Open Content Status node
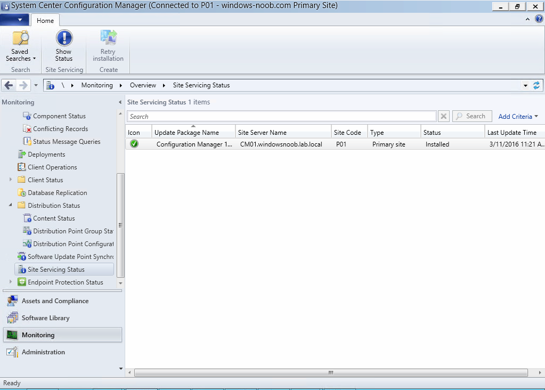The width and height of the screenshot is (545, 390). [54, 218]
